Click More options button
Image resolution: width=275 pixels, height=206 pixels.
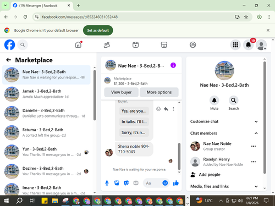[159, 92]
